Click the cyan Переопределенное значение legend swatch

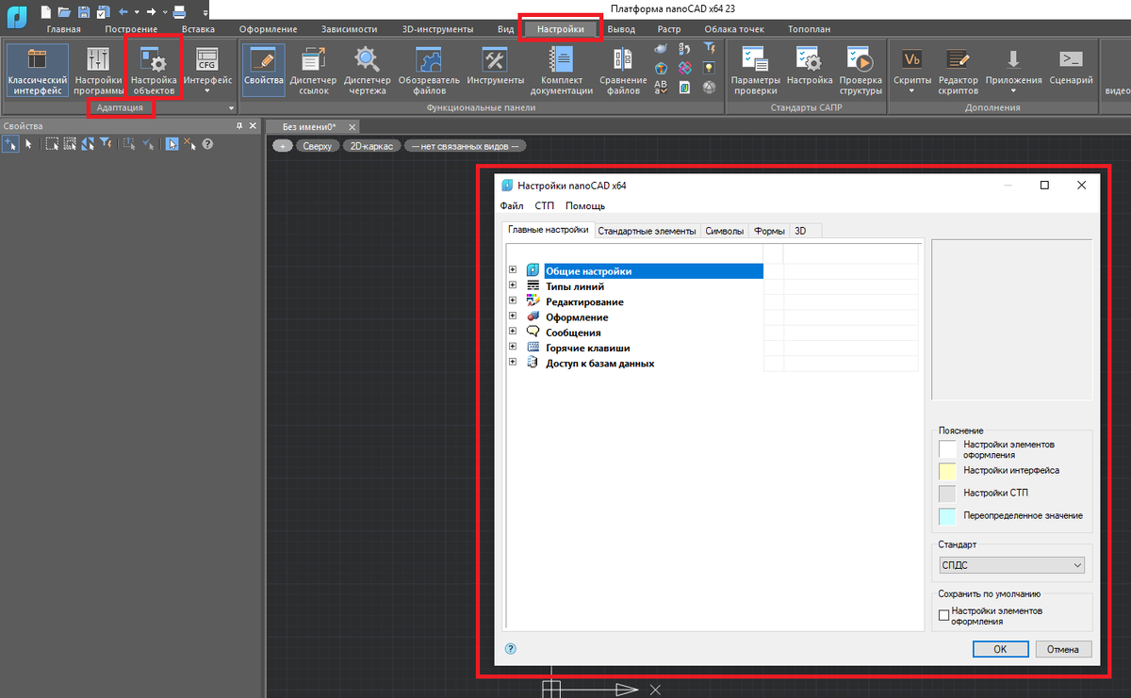coord(947,516)
